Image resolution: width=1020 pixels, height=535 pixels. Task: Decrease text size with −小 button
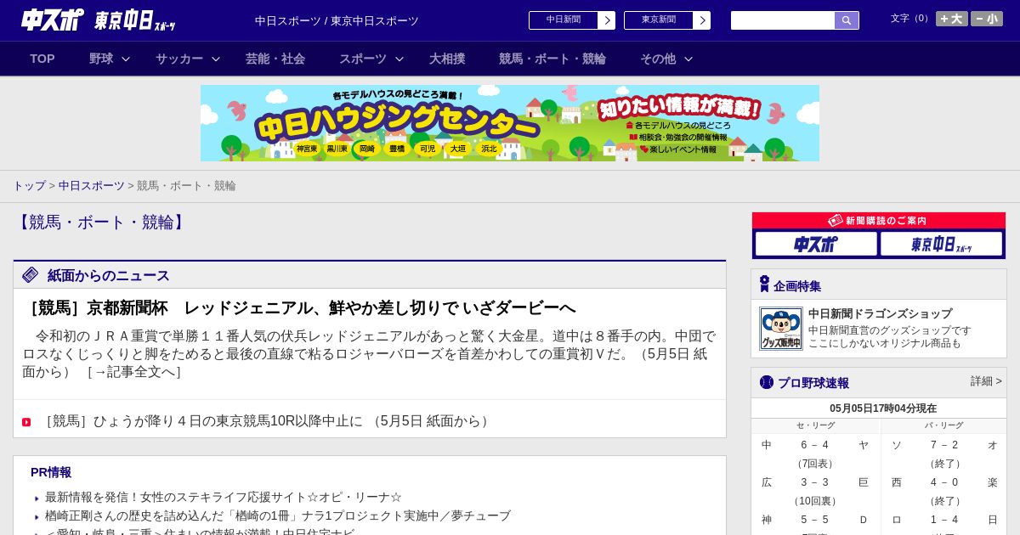point(987,19)
